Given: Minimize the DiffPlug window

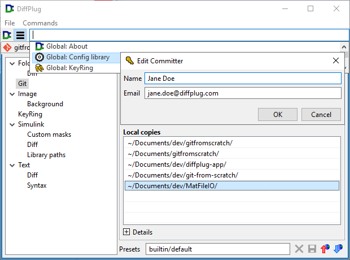Looking at the screenshot, I should 285,8.
